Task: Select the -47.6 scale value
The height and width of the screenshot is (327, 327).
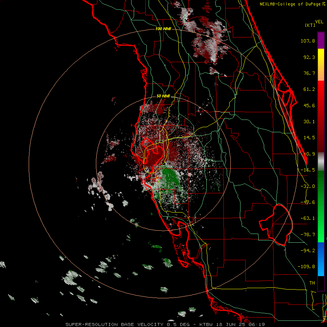Action: coord(308,202)
